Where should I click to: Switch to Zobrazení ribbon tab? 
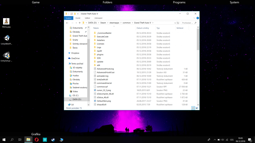click(x=98, y=18)
